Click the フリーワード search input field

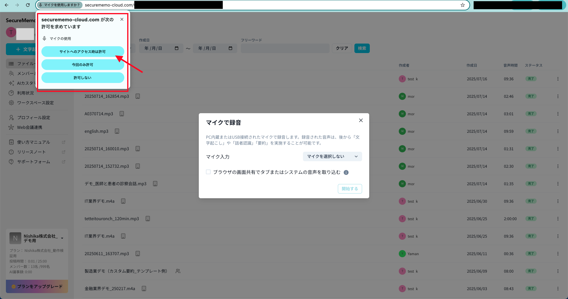pos(285,48)
